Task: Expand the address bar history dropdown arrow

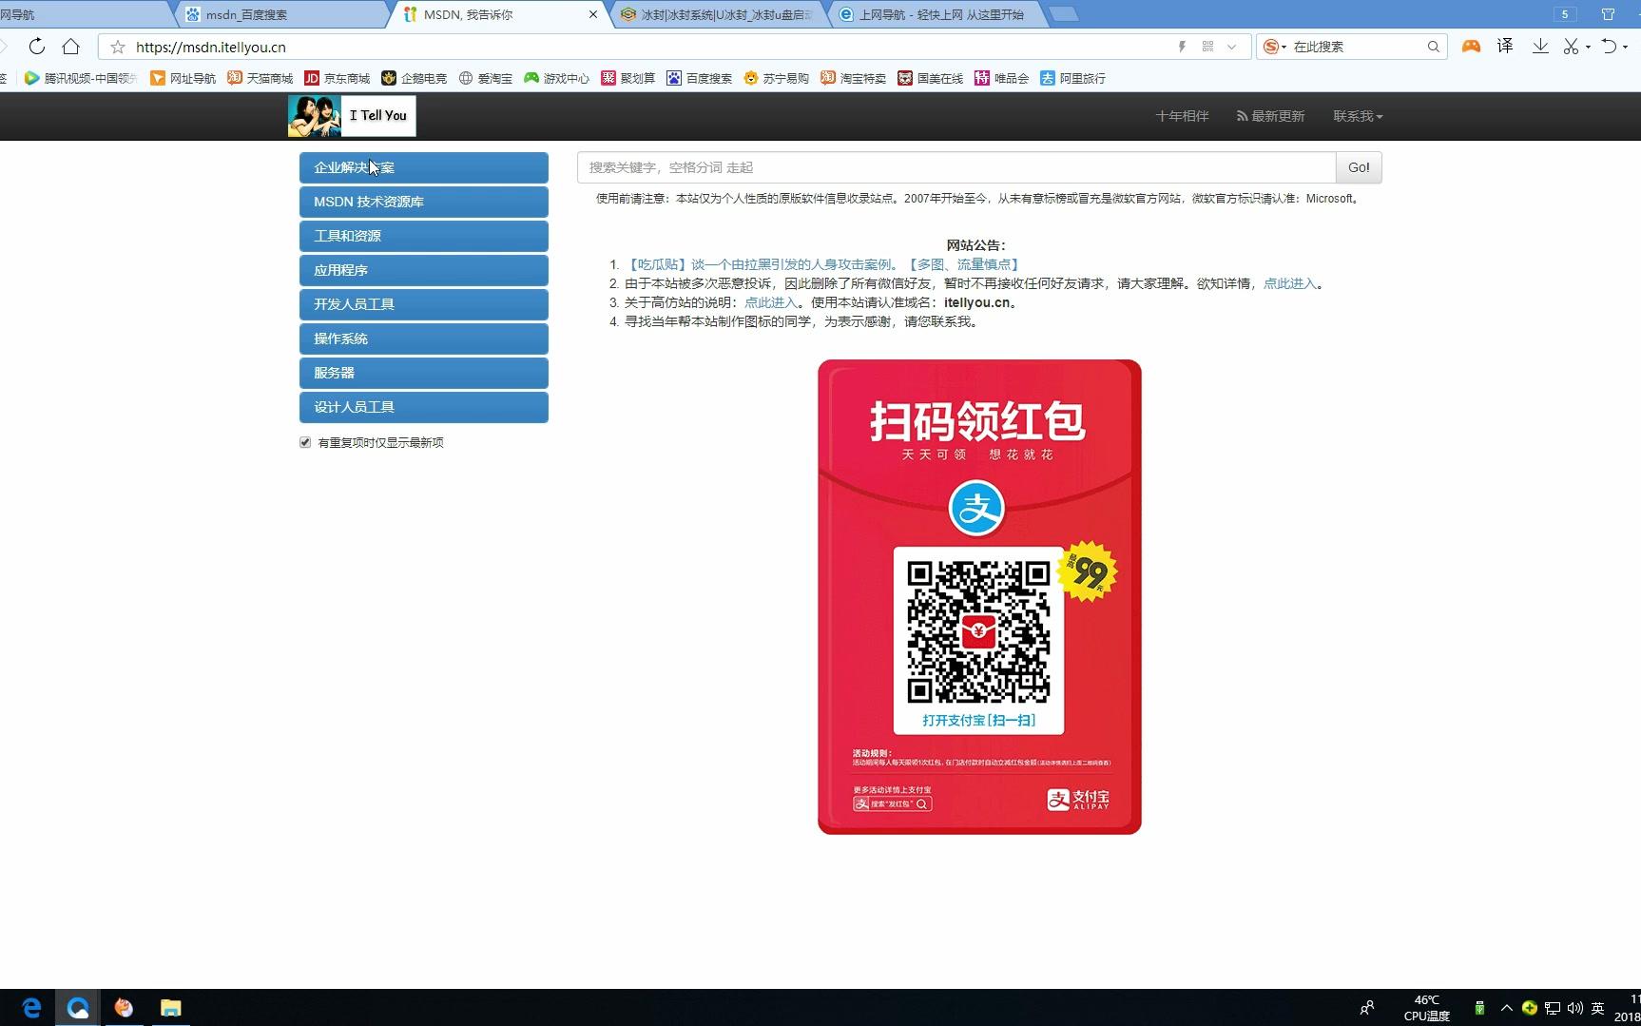Action: (1232, 47)
